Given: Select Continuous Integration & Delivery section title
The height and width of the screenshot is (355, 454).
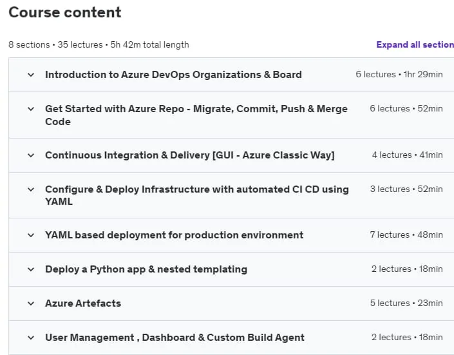Looking at the screenshot, I should point(190,155).
